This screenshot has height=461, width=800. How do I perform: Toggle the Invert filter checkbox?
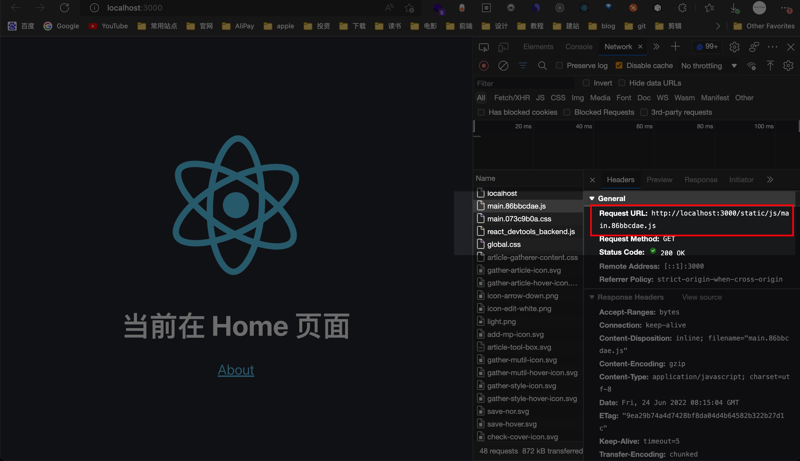coord(586,83)
